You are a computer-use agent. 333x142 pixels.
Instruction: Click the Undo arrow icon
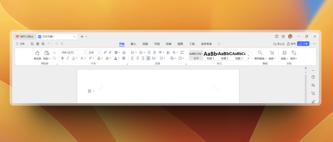click(49, 44)
